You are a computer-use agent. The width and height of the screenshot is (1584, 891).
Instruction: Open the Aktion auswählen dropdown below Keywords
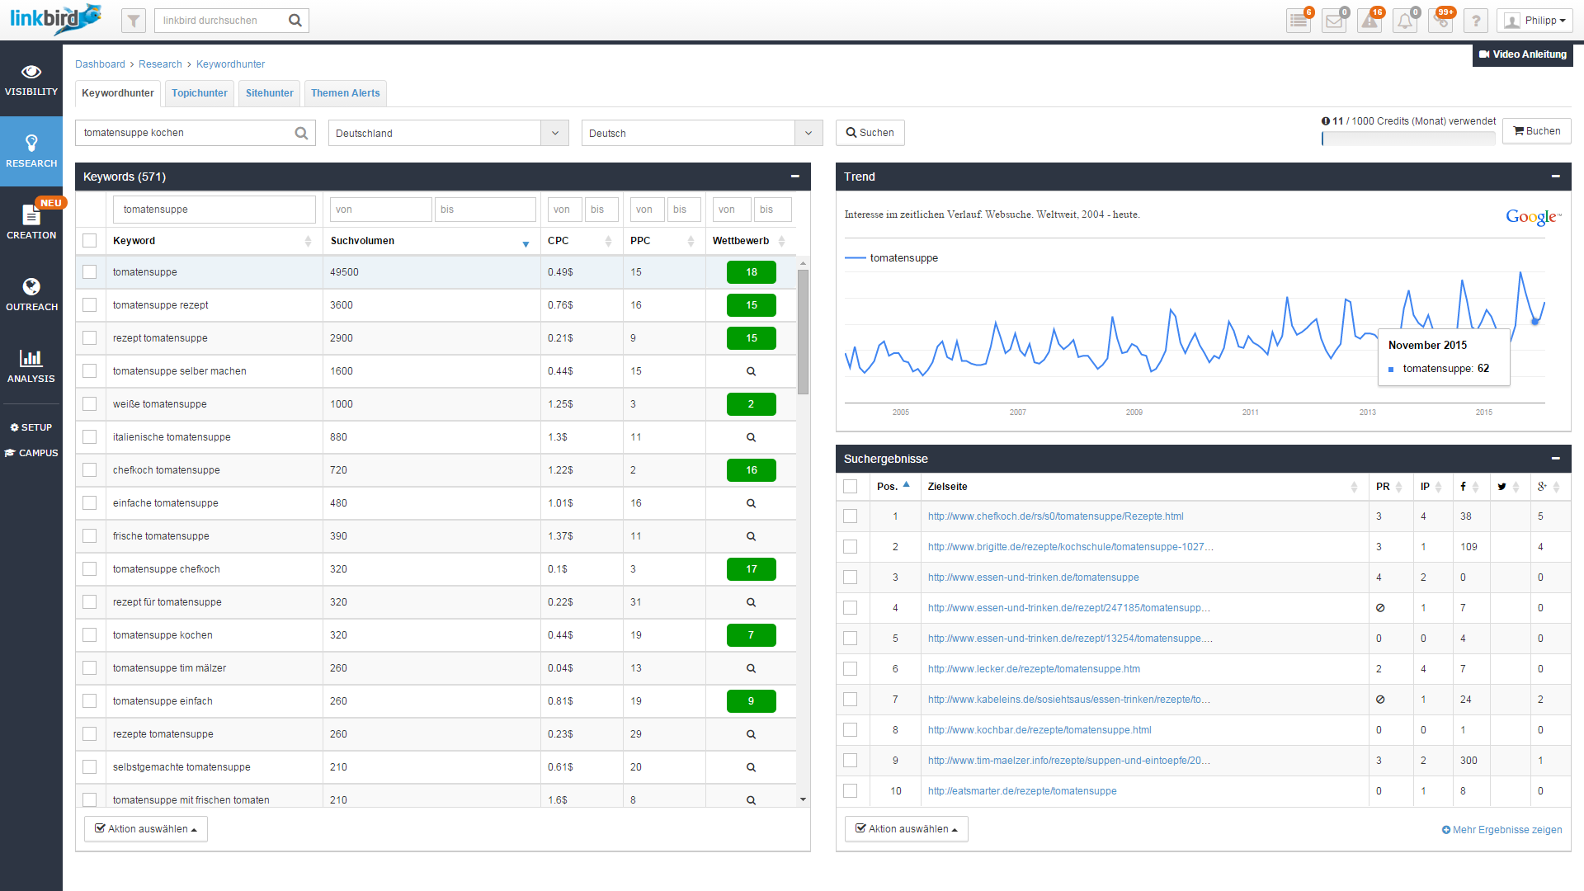pyautogui.click(x=145, y=828)
